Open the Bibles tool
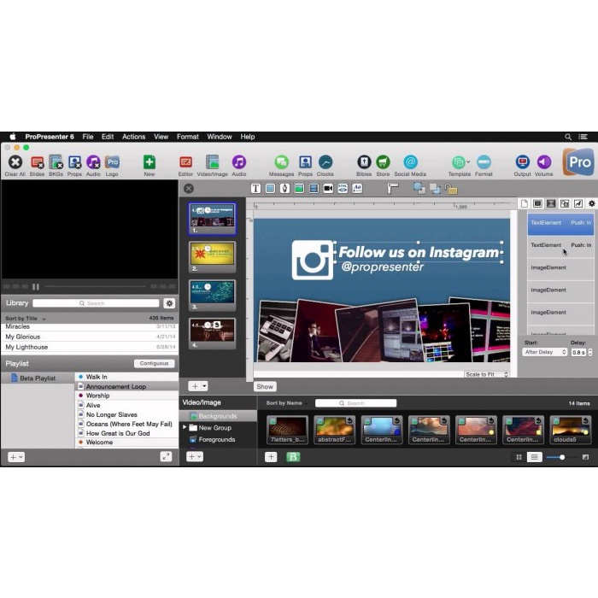598x598 pixels. point(364,162)
